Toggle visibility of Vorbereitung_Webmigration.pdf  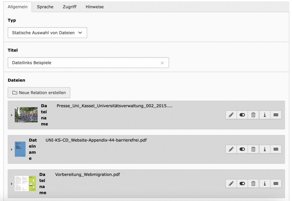pos(242,184)
